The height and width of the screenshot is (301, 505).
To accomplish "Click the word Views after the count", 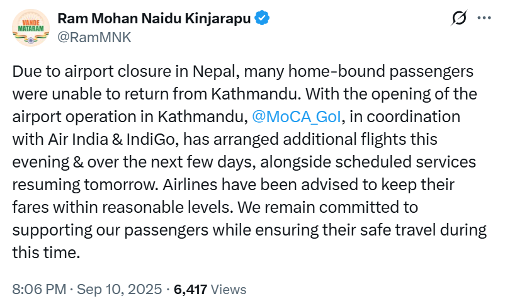I will [x=229, y=290].
